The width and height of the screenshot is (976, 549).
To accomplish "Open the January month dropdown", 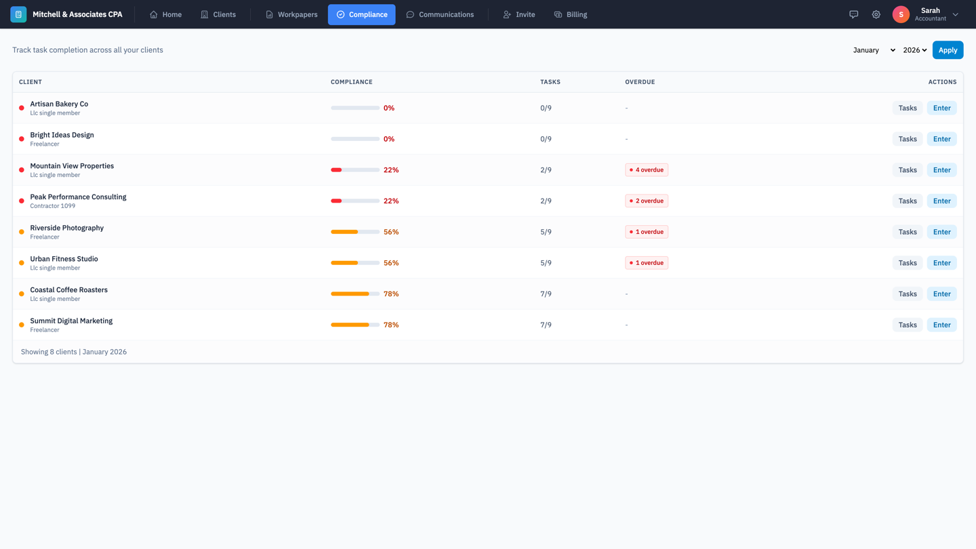I will (x=872, y=49).
